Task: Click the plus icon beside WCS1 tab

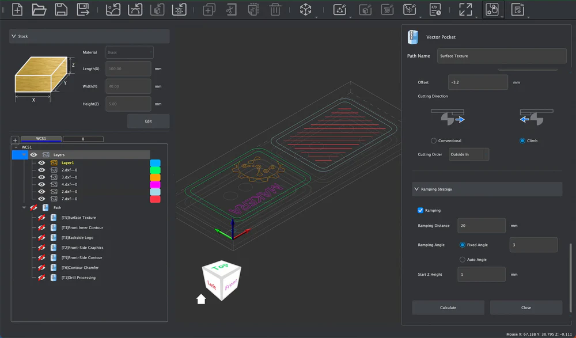Action: 15,140
